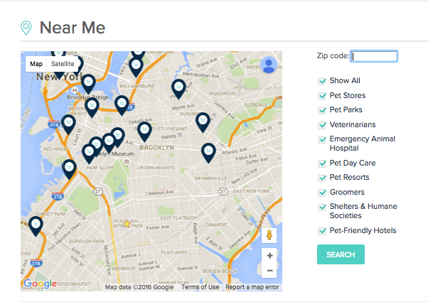Click the Zip code input field
Screen dimensions: 428x307
375,56
